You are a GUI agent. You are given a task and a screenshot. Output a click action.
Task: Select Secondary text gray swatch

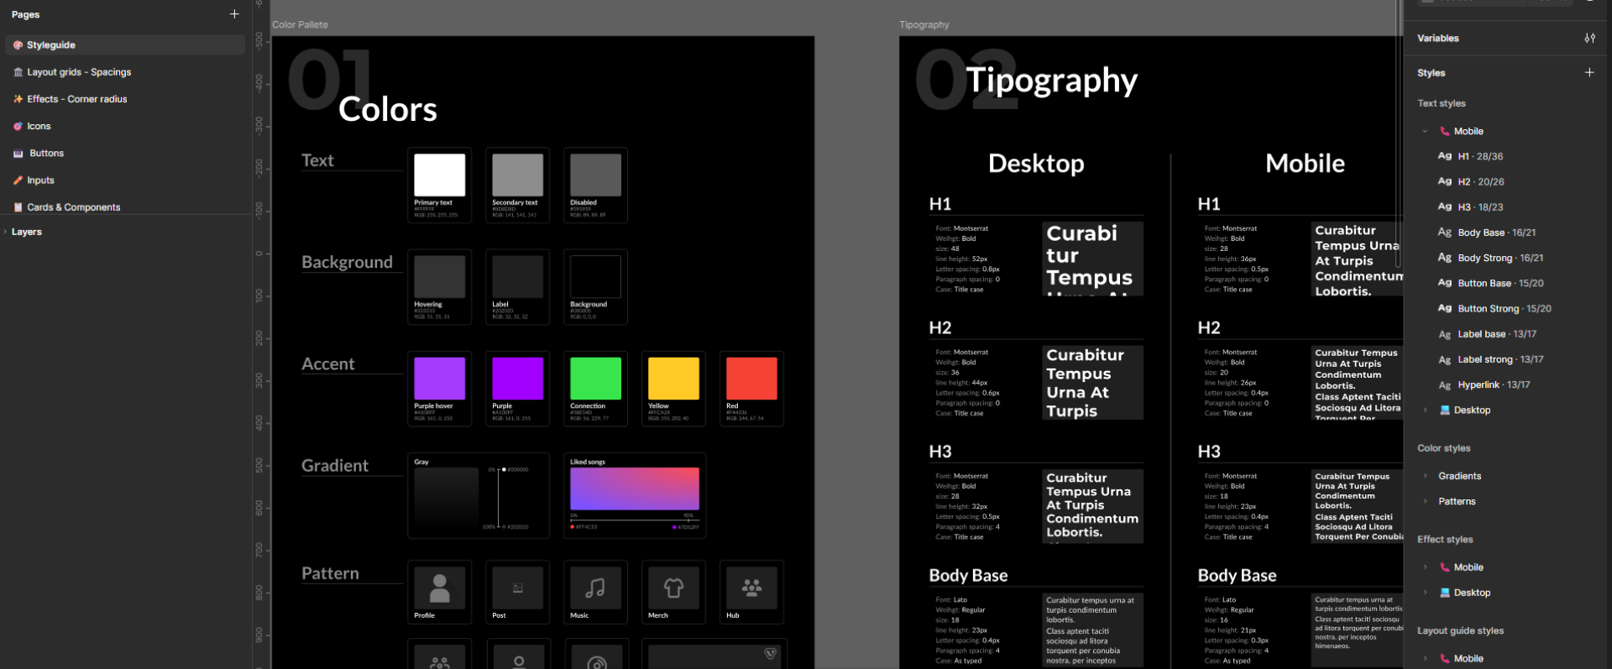pos(517,175)
